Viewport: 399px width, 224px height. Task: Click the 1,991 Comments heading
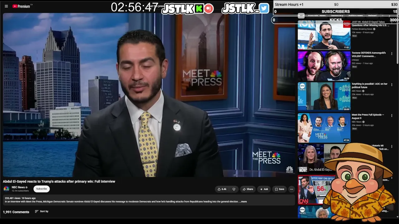coord(16,212)
